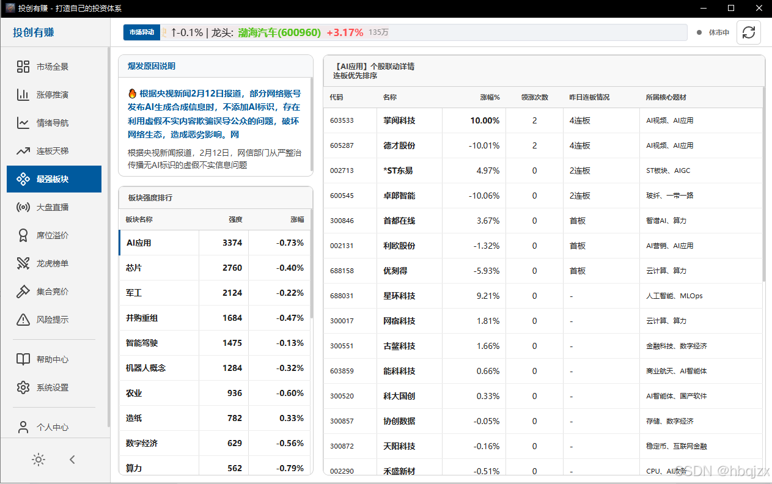Open the 涨停推演 menu item

click(x=54, y=95)
